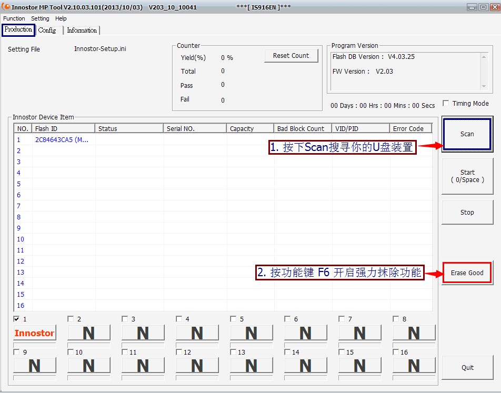Click the N status button for port 5

(252, 333)
